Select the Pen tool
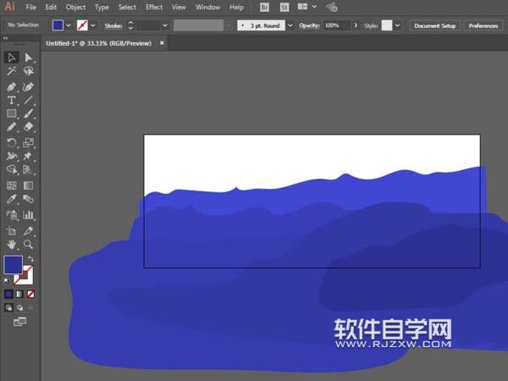508x381 pixels. (11, 86)
